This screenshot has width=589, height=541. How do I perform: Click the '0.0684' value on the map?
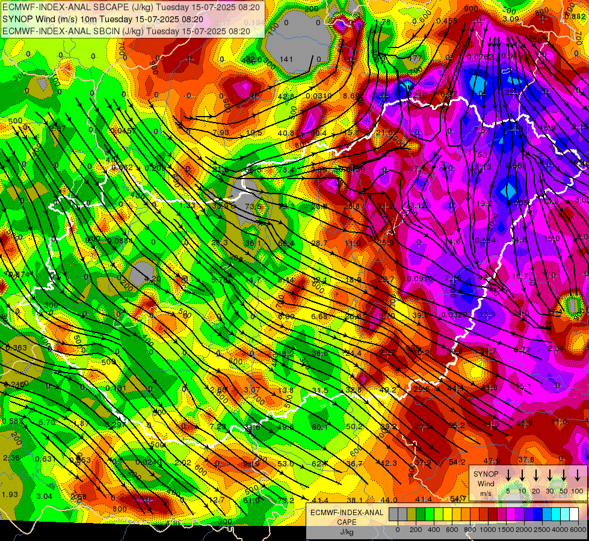click(120, 240)
